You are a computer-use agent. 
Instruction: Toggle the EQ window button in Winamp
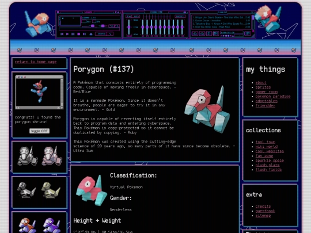click(x=111, y=26)
